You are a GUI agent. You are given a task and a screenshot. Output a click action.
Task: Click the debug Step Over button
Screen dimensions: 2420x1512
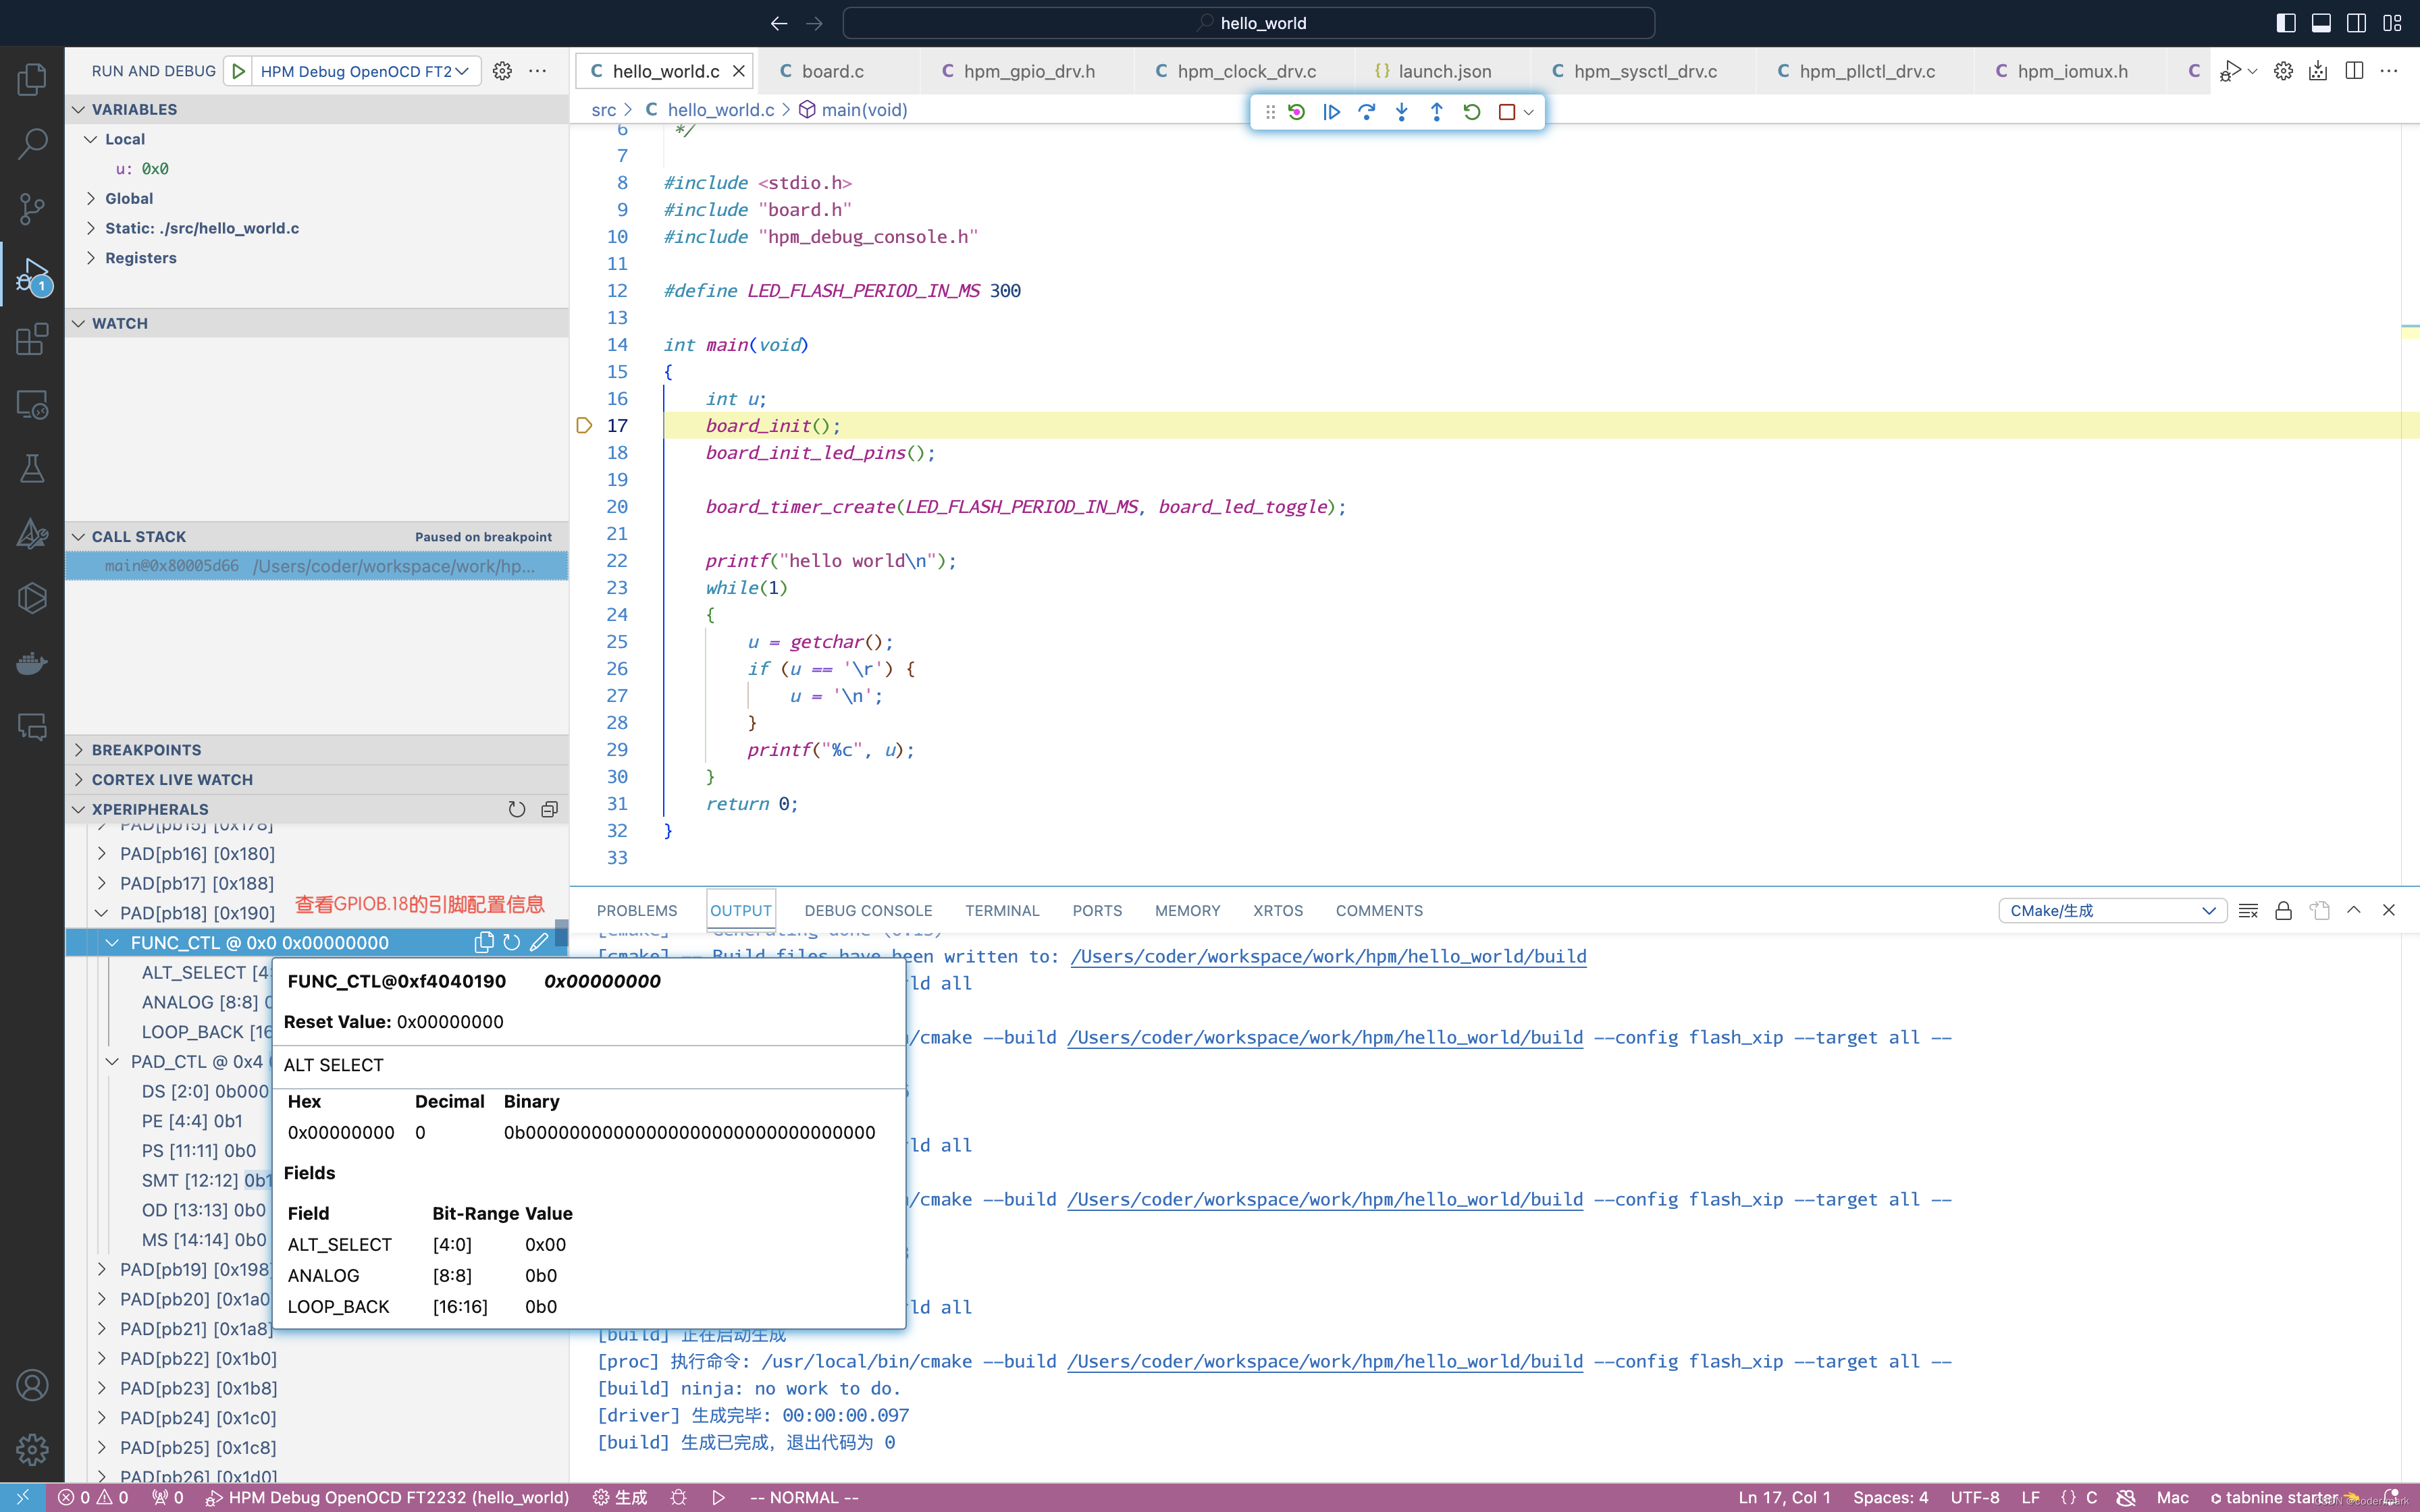[1366, 112]
